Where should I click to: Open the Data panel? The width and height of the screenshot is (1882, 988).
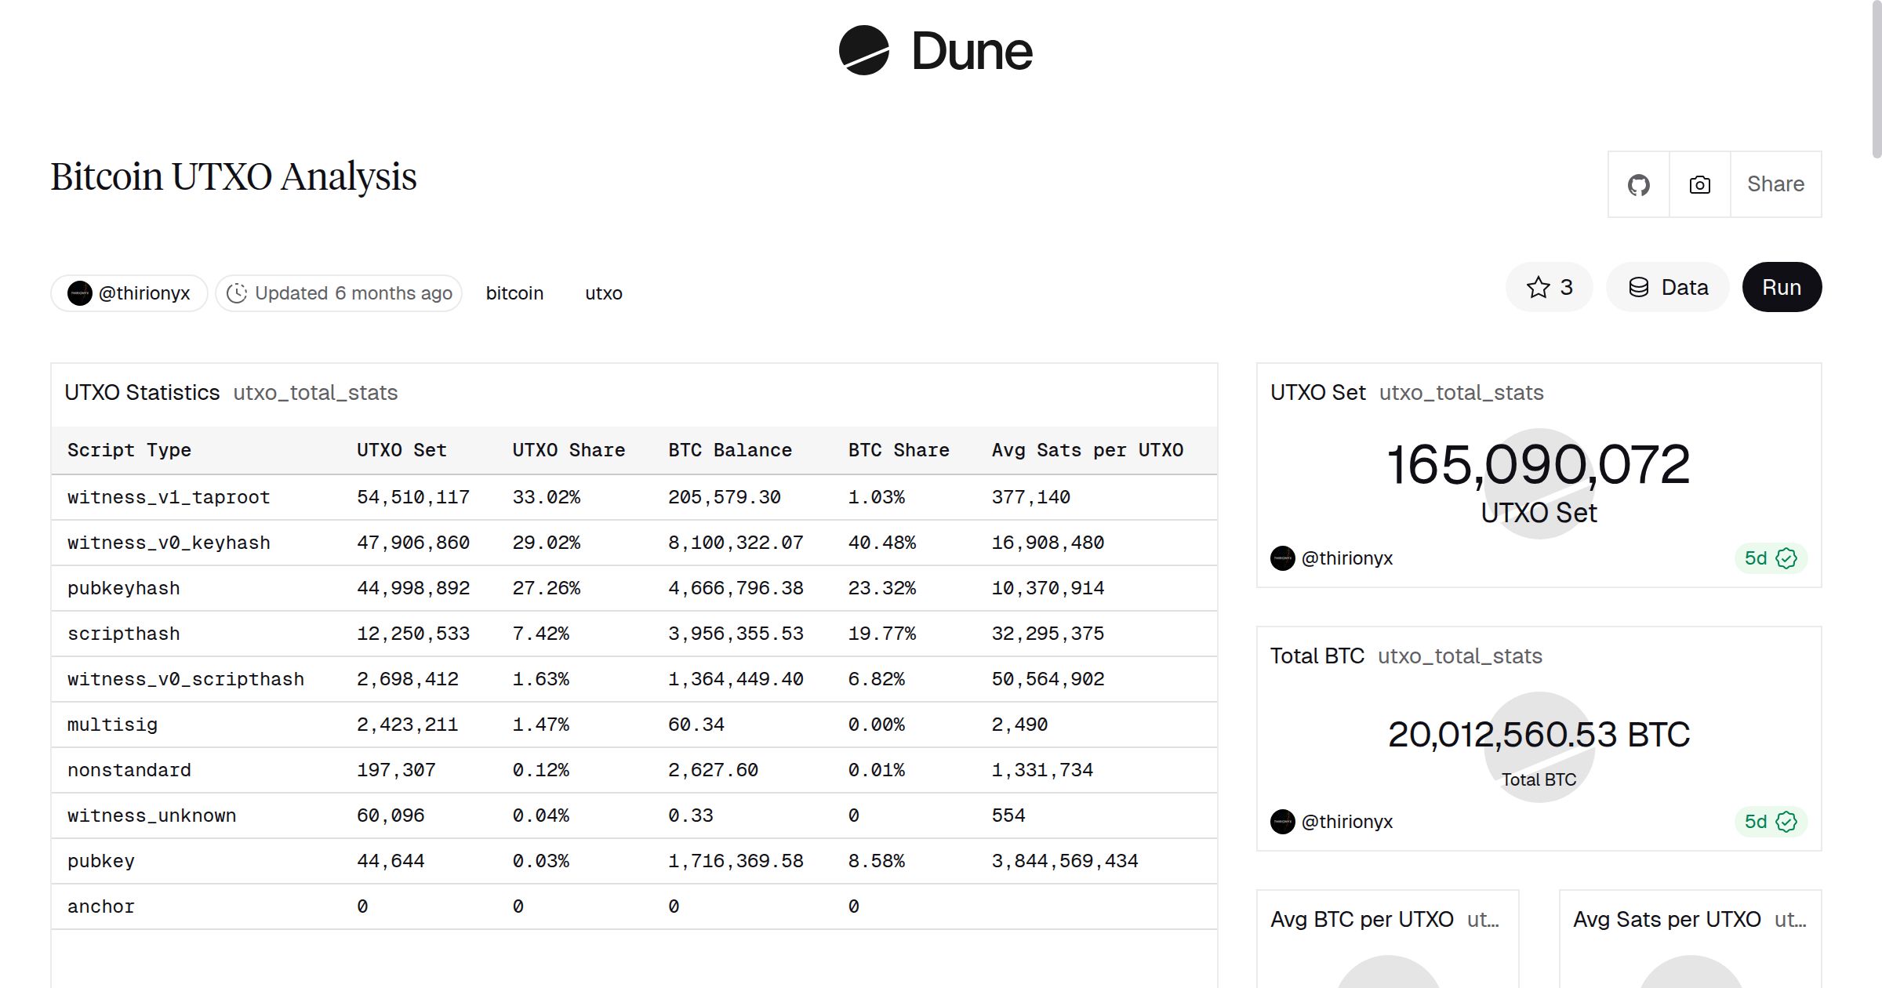pyautogui.click(x=1667, y=287)
